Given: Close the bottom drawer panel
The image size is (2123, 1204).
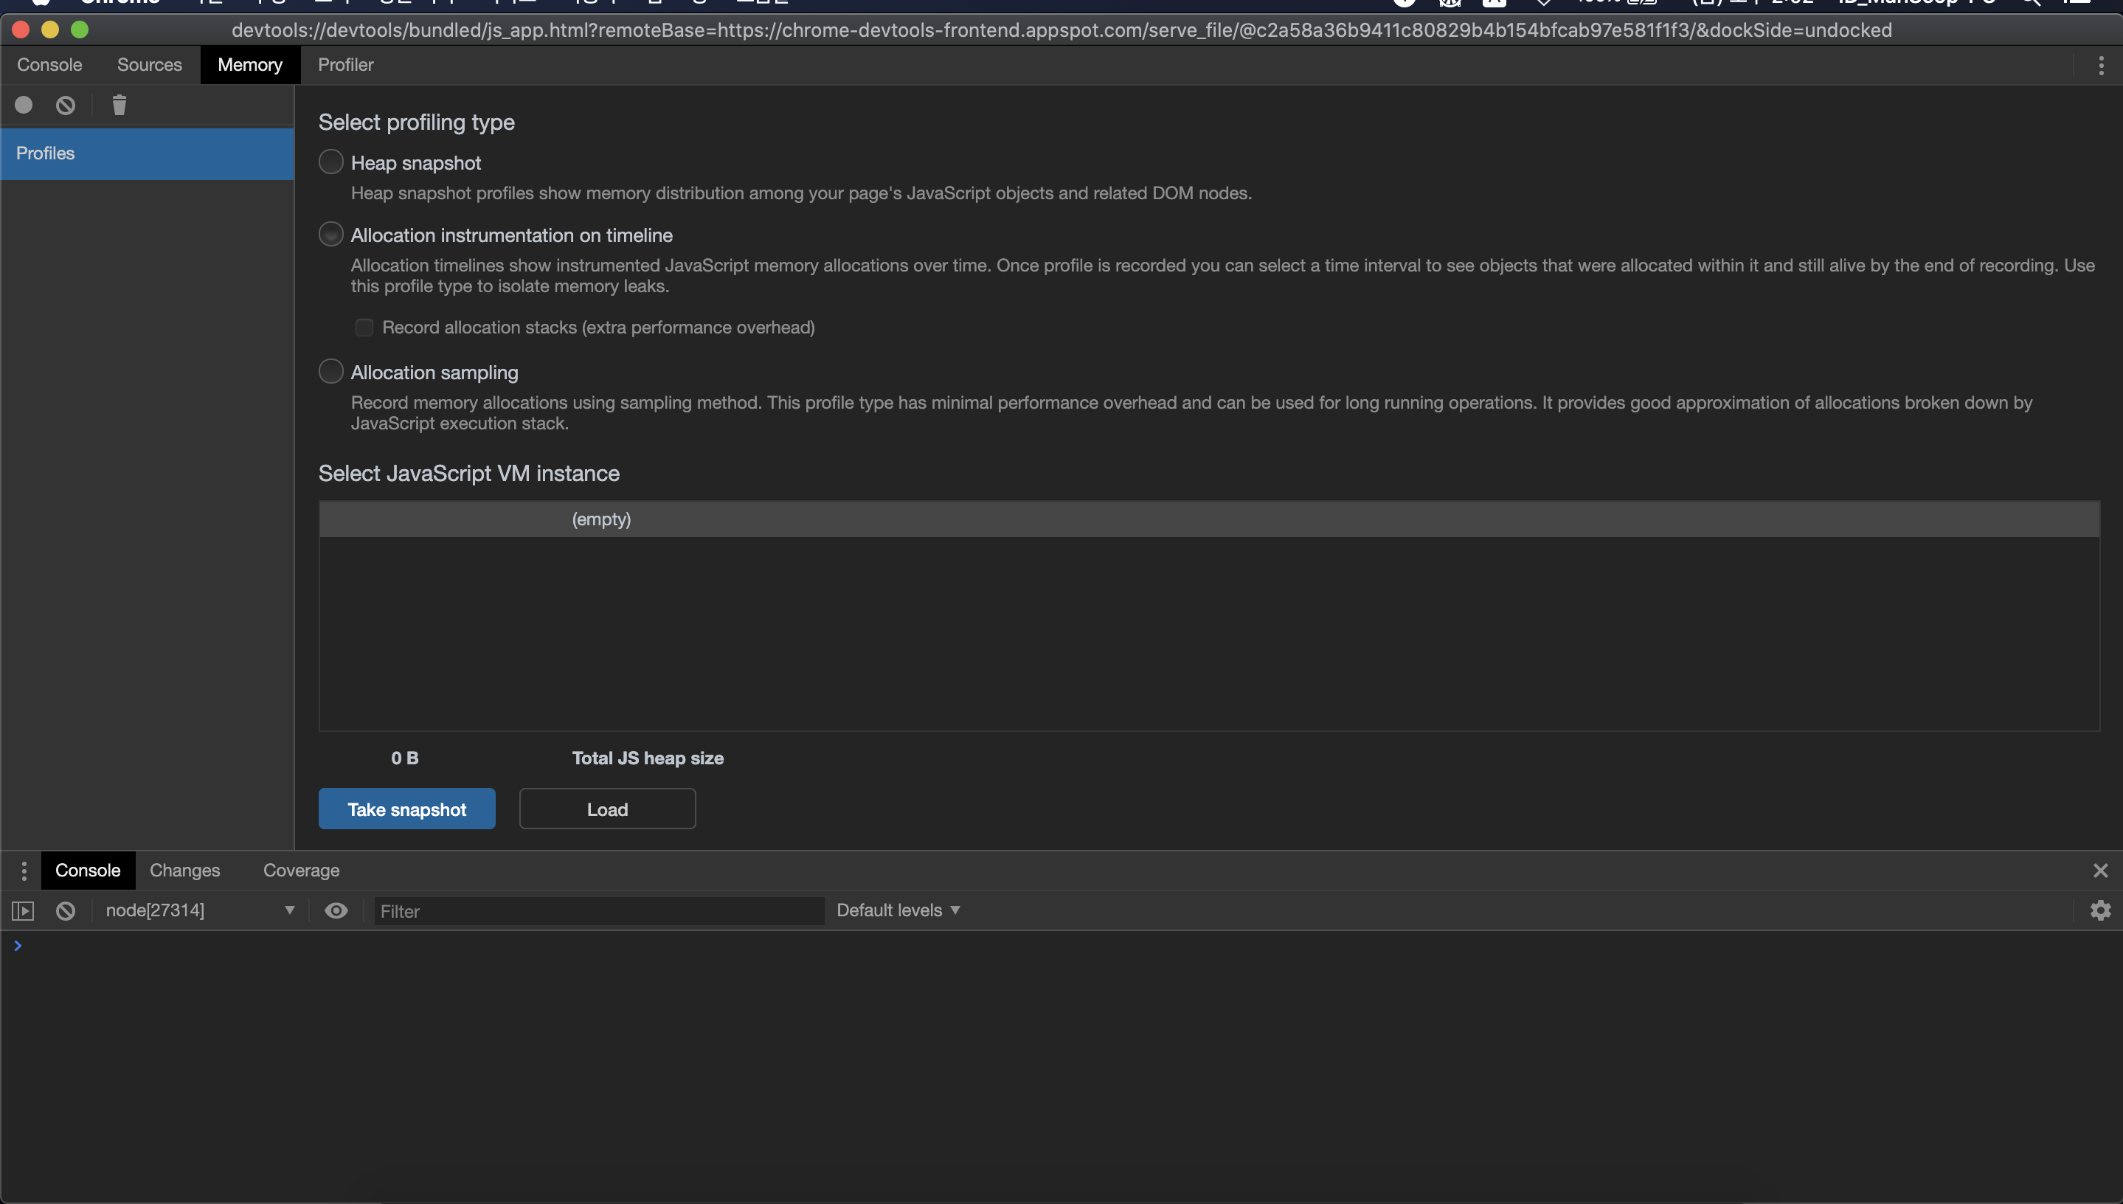Looking at the screenshot, I should click(x=2100, y=870).
